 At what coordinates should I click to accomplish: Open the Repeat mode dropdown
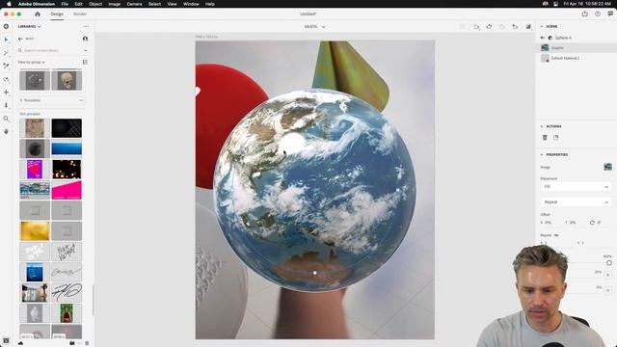coord(576,201)
